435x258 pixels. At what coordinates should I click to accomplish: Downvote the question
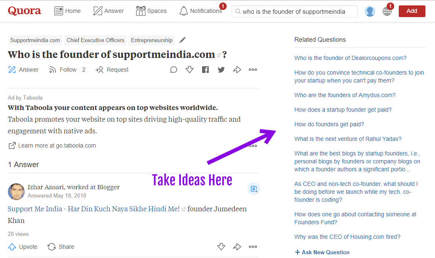pyautogui.click(x=190, y=69)
